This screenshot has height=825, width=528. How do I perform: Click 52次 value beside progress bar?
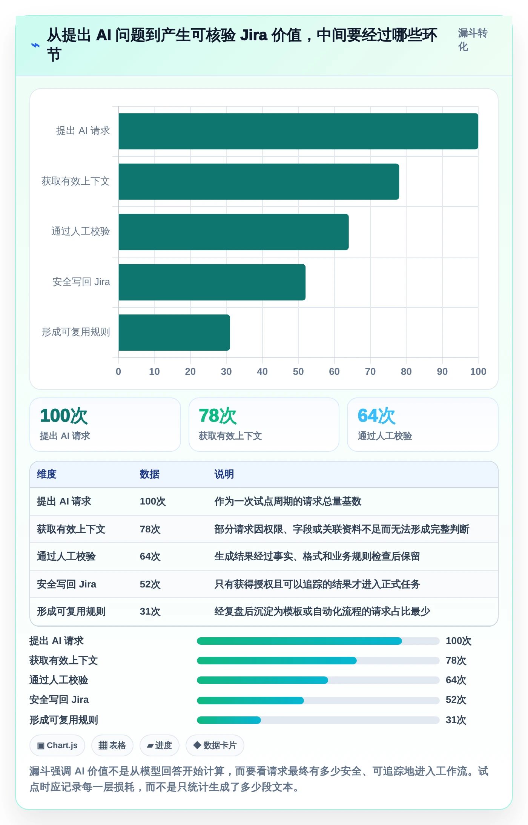click(456, 700)
